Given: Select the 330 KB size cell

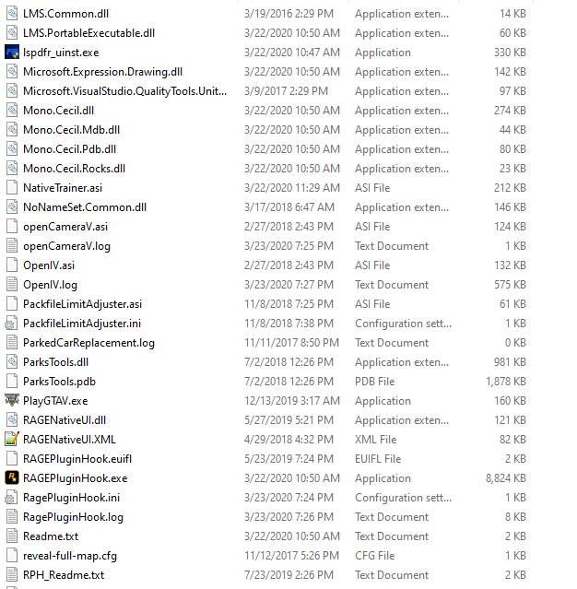Looking at the screenshot, I should (510, 53).
